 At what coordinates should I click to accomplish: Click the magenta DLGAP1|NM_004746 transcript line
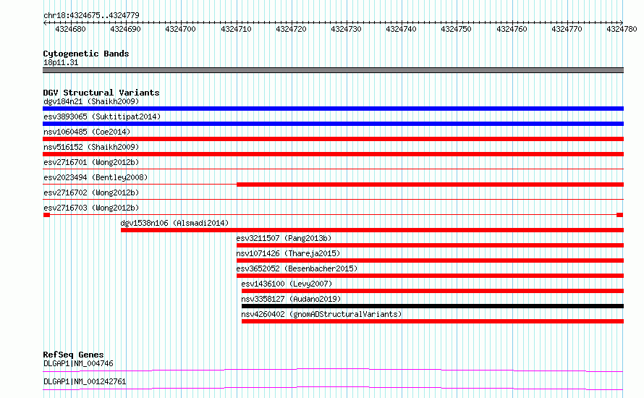point(333,370)
